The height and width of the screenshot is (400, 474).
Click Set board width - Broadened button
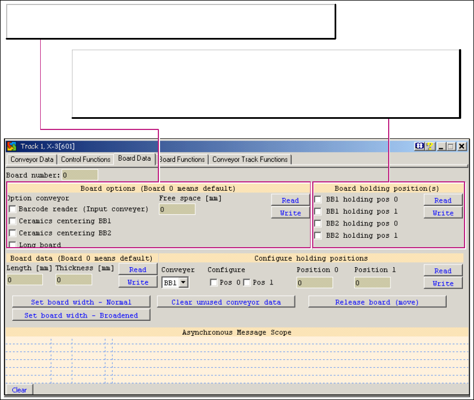click(81, 315)
